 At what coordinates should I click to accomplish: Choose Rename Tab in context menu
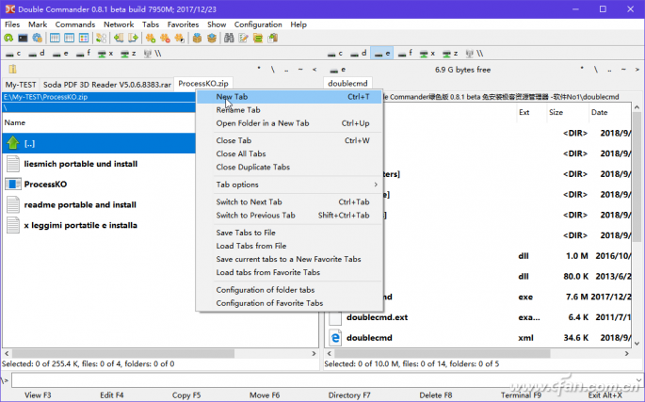coord(290,110)
